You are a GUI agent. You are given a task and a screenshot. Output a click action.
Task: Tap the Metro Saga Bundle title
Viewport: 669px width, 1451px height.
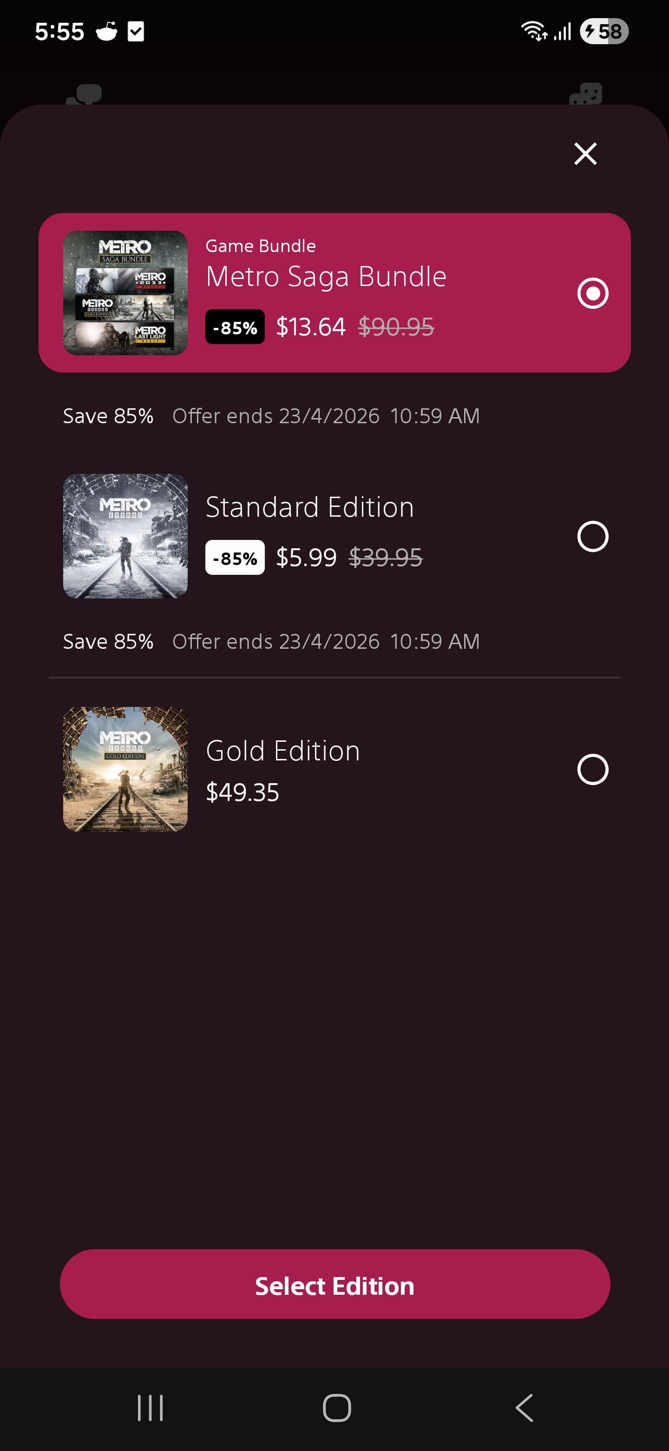click(326, 277)
